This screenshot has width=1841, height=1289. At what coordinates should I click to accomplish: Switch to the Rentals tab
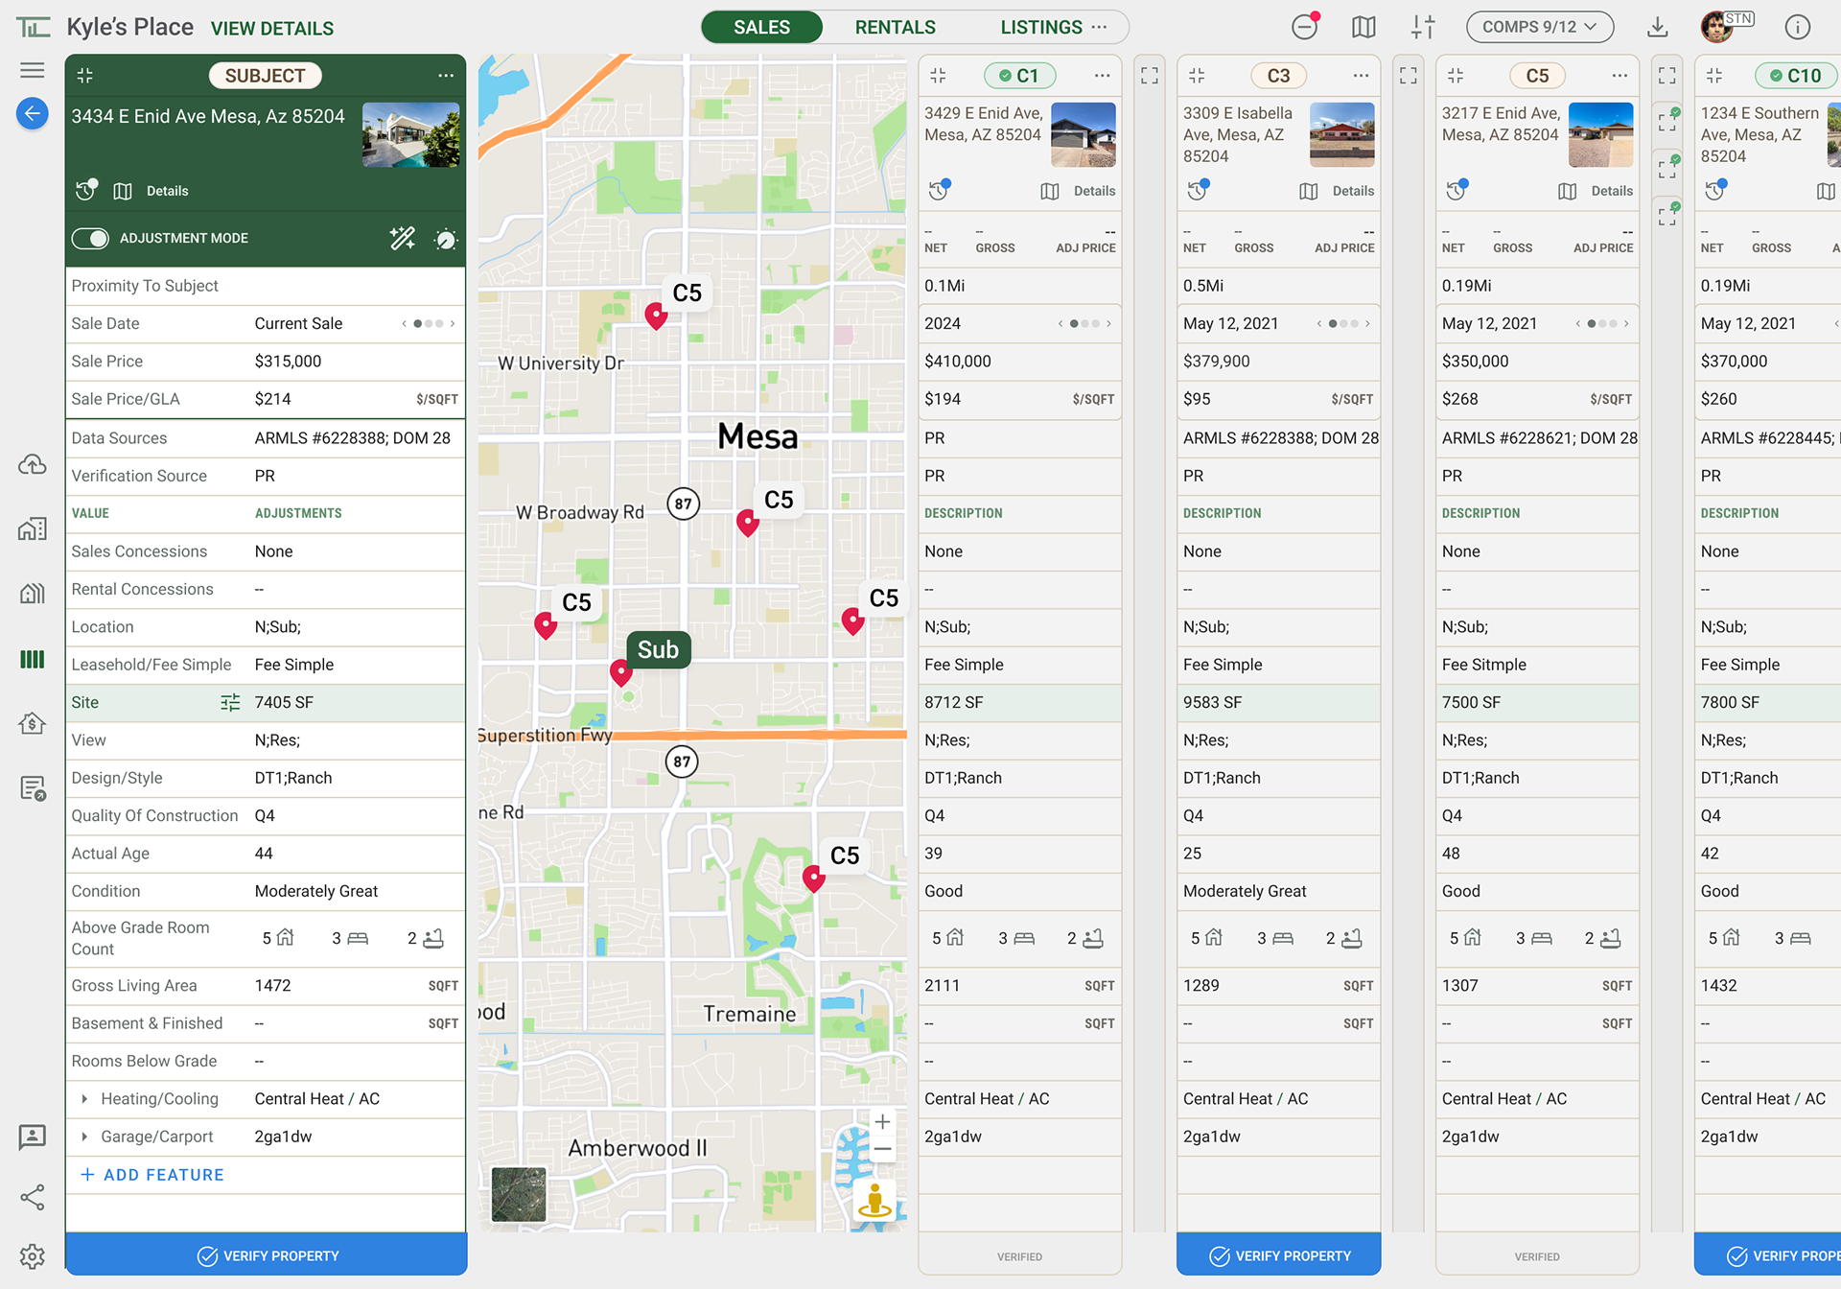pos(895,27)
